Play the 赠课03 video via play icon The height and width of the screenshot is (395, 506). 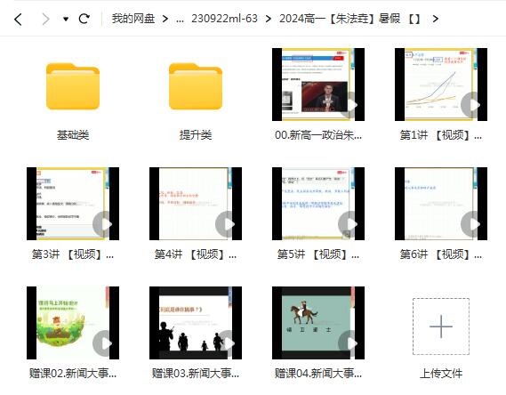point(228,343)
